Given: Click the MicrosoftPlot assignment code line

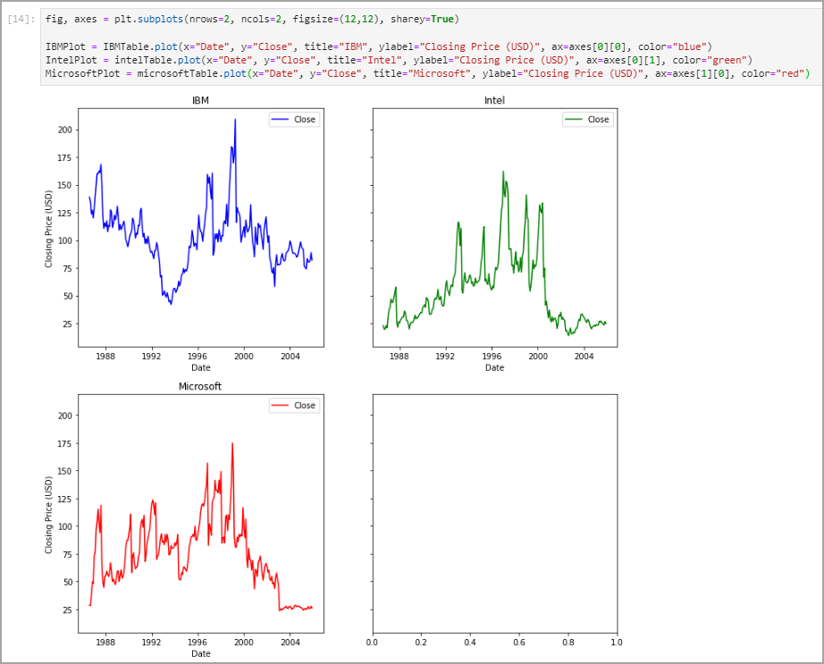Looking at the screenshot, I should pyautogui.click(x=428, y=73).
